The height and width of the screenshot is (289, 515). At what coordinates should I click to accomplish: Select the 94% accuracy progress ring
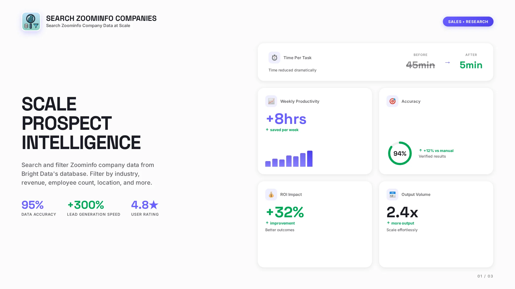(x=400, y=153)
